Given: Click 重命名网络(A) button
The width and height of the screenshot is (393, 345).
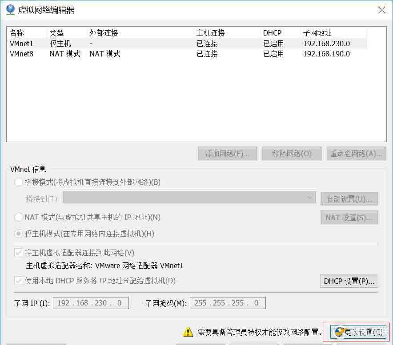Looking at the screenshot, I should click(356, 153).
